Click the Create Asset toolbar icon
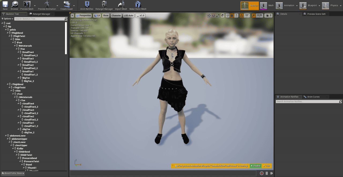Image resolution: width=343 pixels, height=177 pixels. (x=67, y=5)
